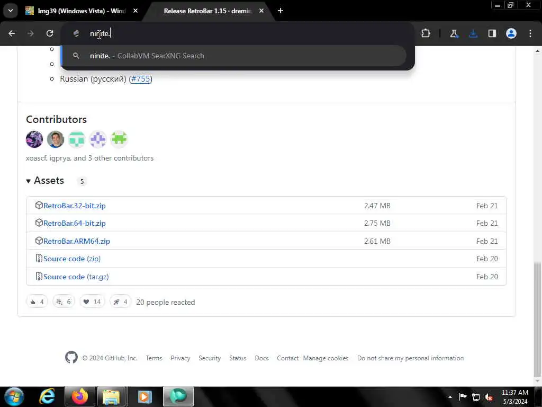Open the Terms footer link
542x407 pixels.
point(154,358)
